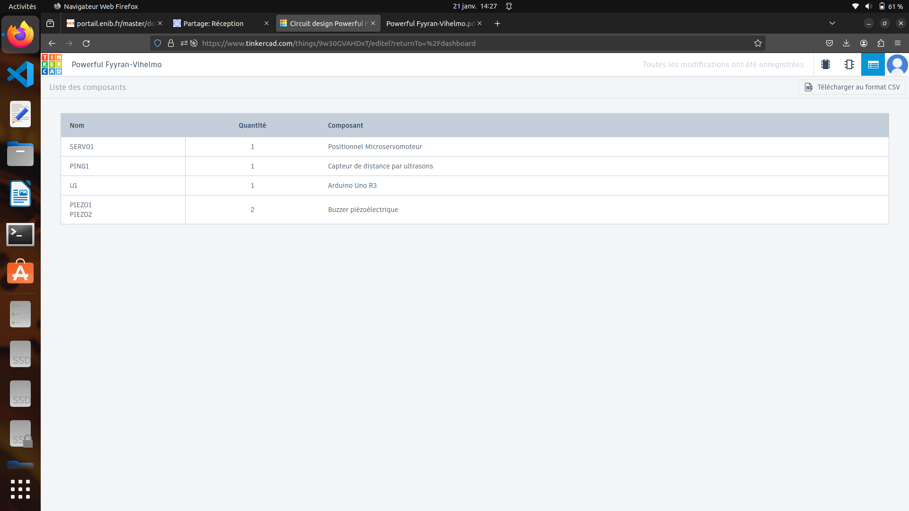
Task: Click the Tinkercad logo
Action: (52, 64)
